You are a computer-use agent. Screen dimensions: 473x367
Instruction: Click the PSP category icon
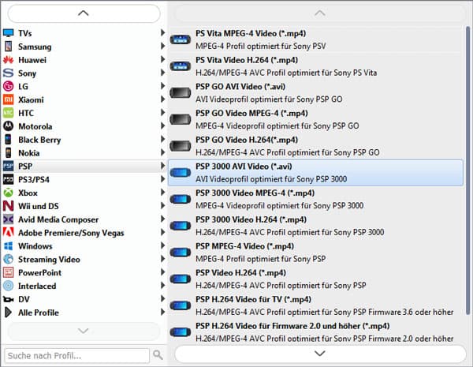pyautogui.click(x=8, y=166)
